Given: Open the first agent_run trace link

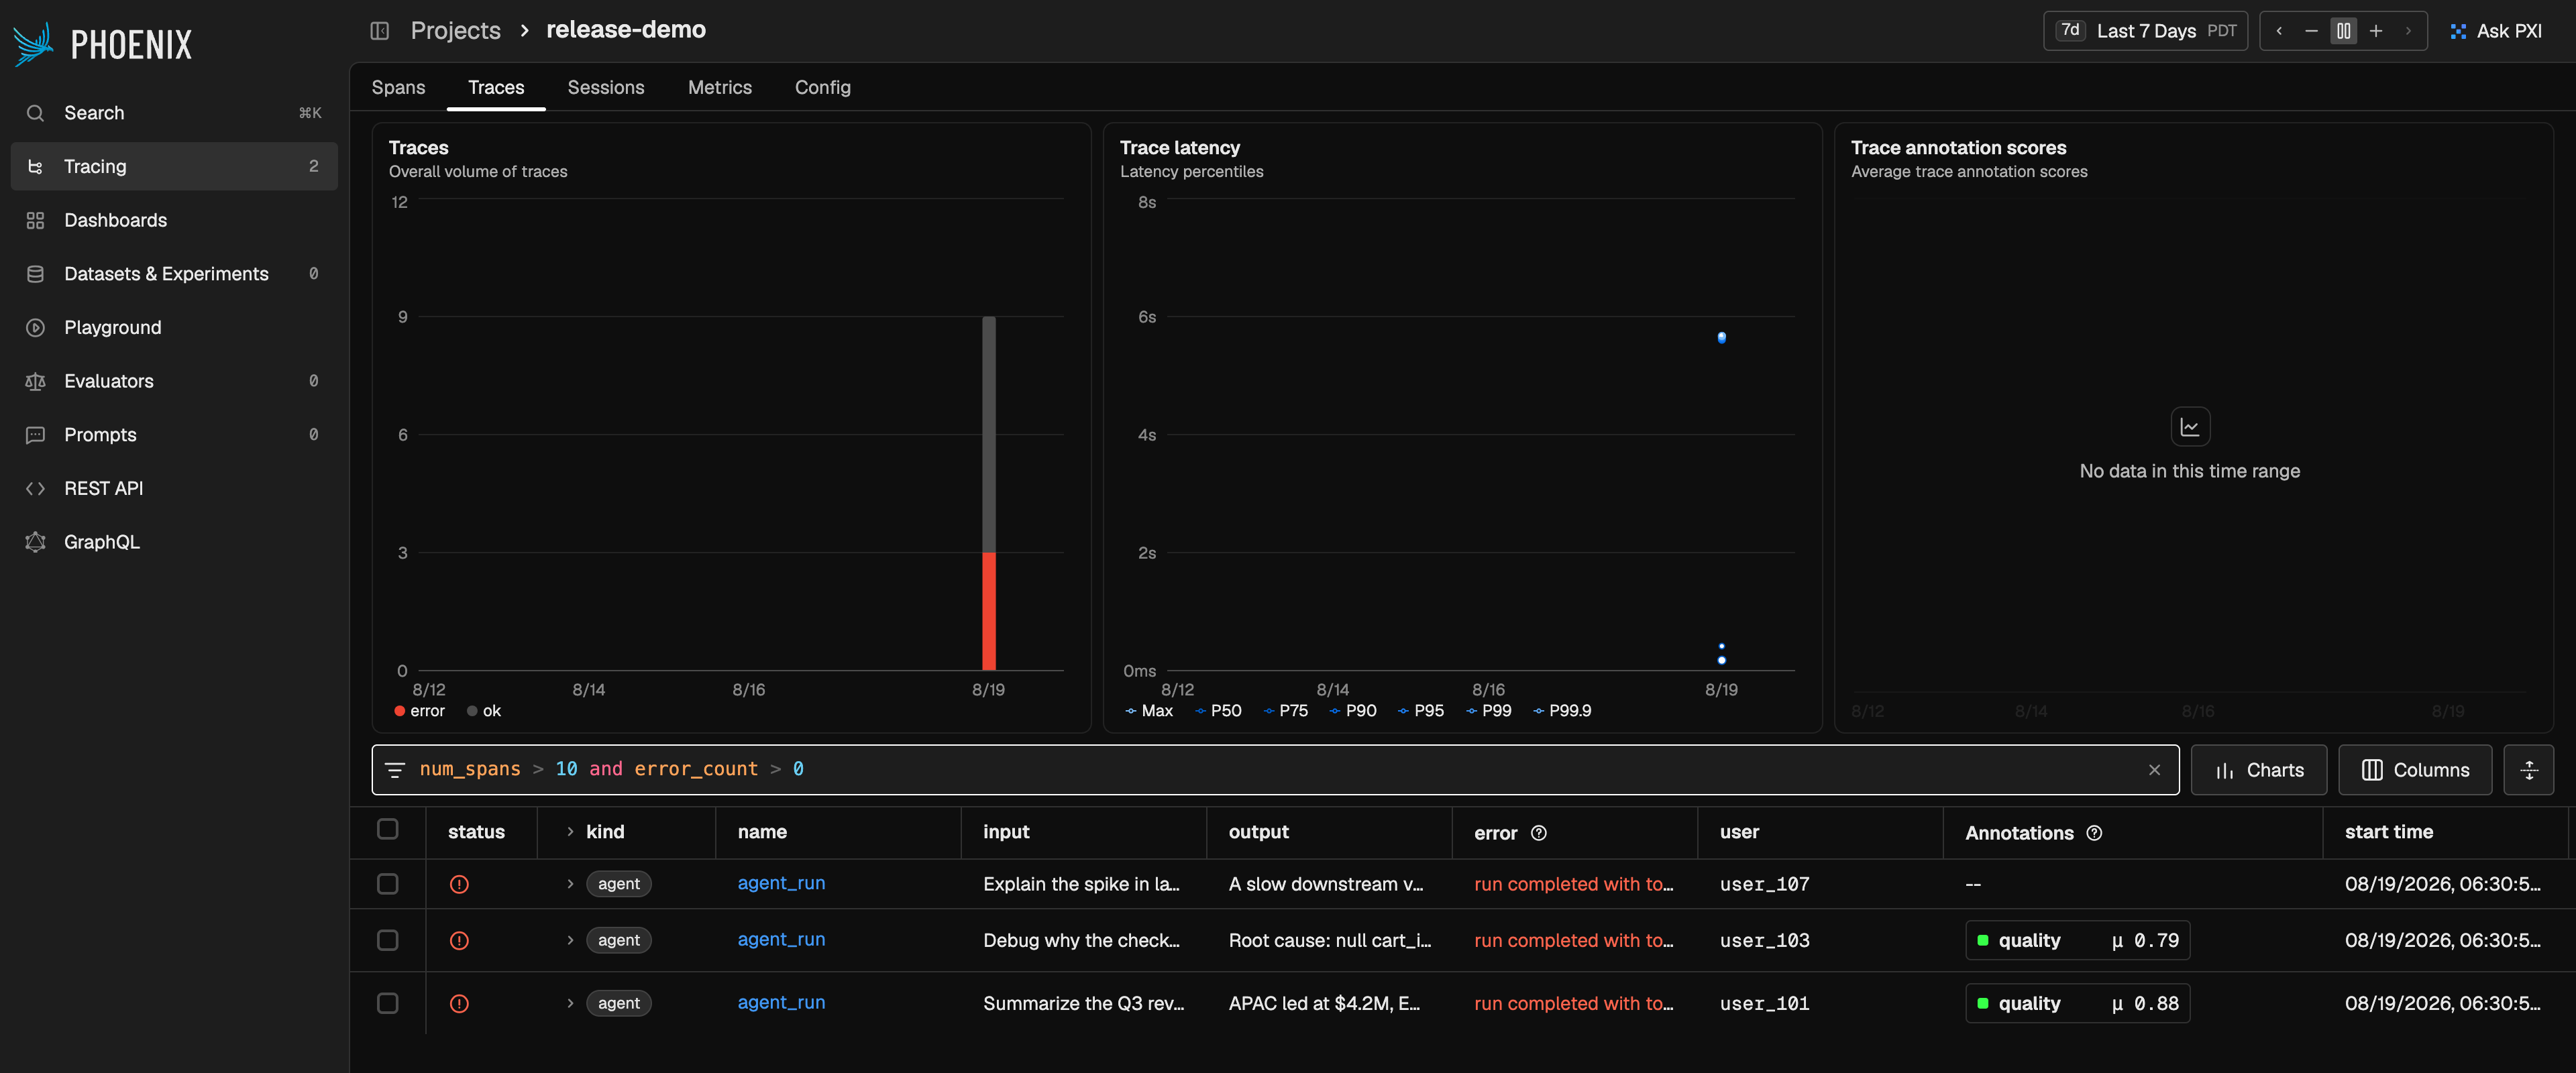Looking at the screenshot, I should click(x=781, y=883).
